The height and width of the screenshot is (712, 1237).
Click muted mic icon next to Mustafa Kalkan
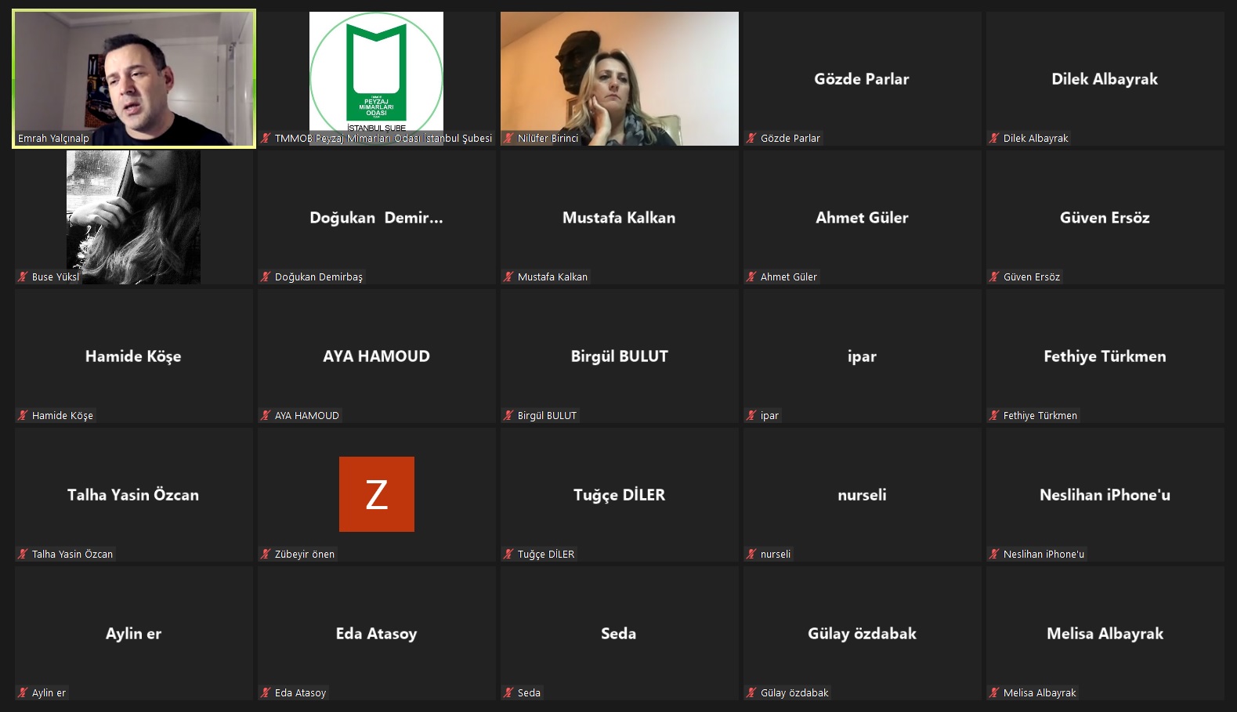(508, 277)
